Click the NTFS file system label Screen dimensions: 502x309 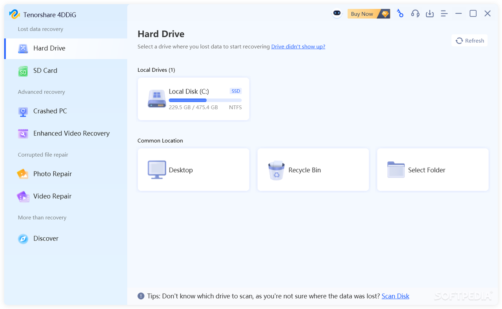coord(235,107)
